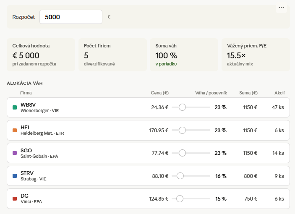Click the SGO weight slider handle
The height and width of the screenshot is (214, 295).
coord(182,153)
